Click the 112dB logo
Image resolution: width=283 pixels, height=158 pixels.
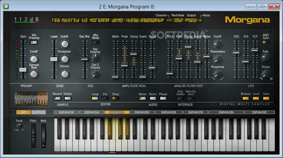[x=26, y=20]
